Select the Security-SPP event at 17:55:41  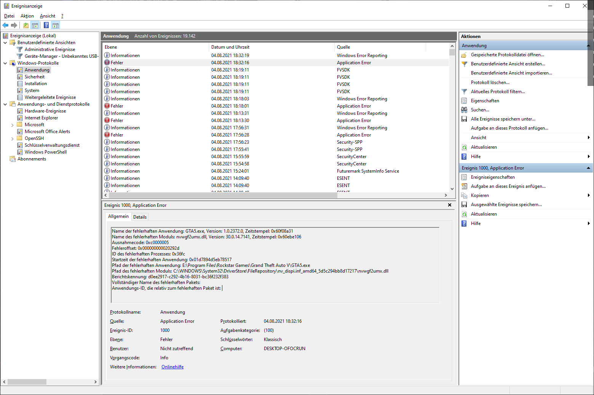[x=276, y=149]
